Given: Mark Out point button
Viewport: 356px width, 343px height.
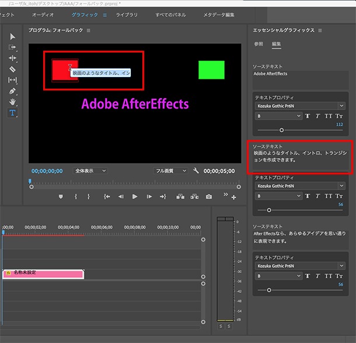Looking at the screenshot, I should click(x=89, y=197).
